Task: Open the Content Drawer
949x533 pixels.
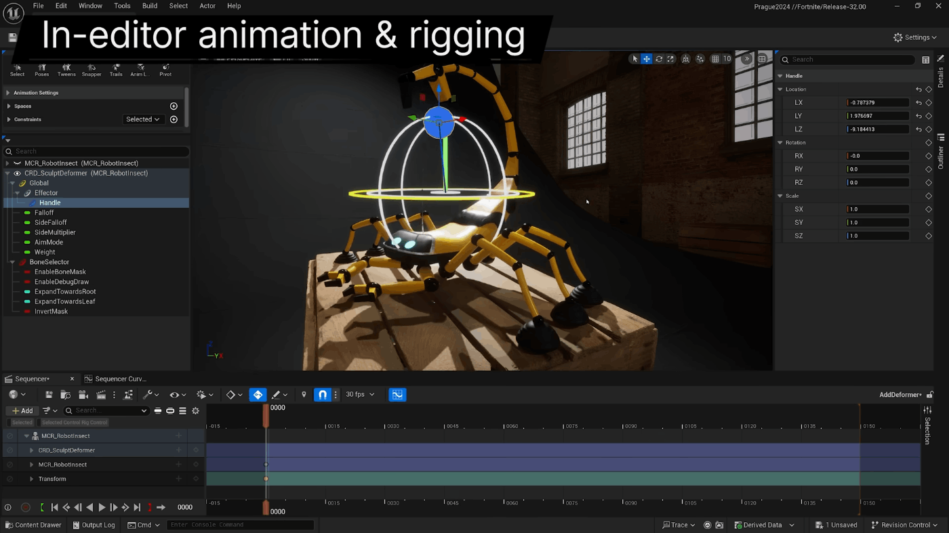Action: click(x=33, y=525)
